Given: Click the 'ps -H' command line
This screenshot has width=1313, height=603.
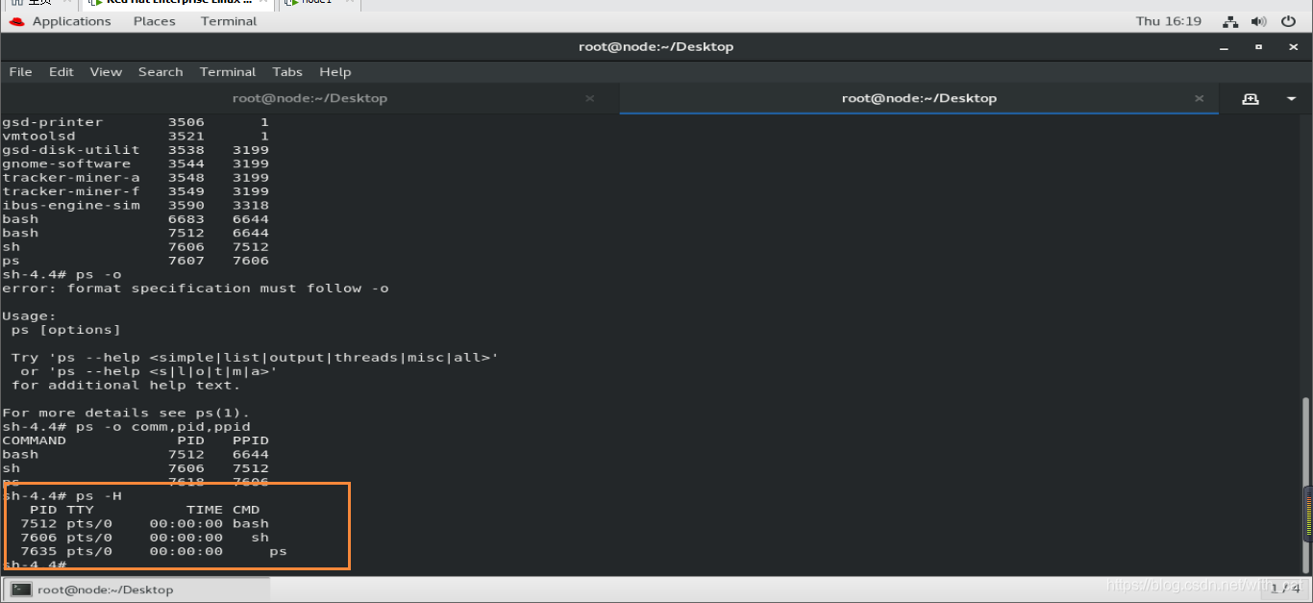Looking at the screenshot, I should [62, 496].
